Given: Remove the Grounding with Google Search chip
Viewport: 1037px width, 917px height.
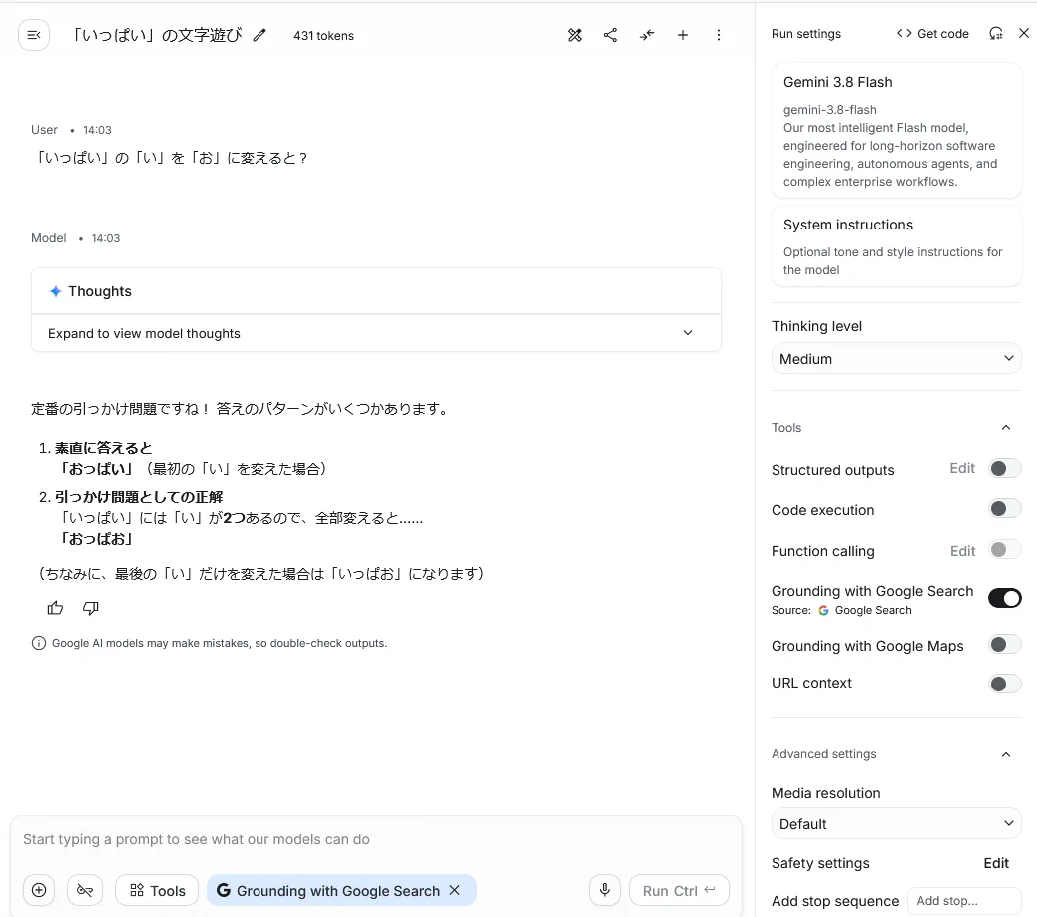Looking at the screenshot, I should coord(455,890).
